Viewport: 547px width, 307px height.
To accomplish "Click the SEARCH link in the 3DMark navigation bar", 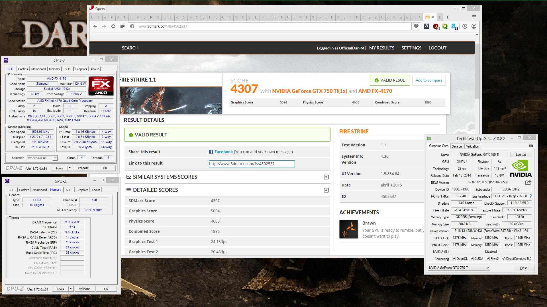I will (130, 48).
